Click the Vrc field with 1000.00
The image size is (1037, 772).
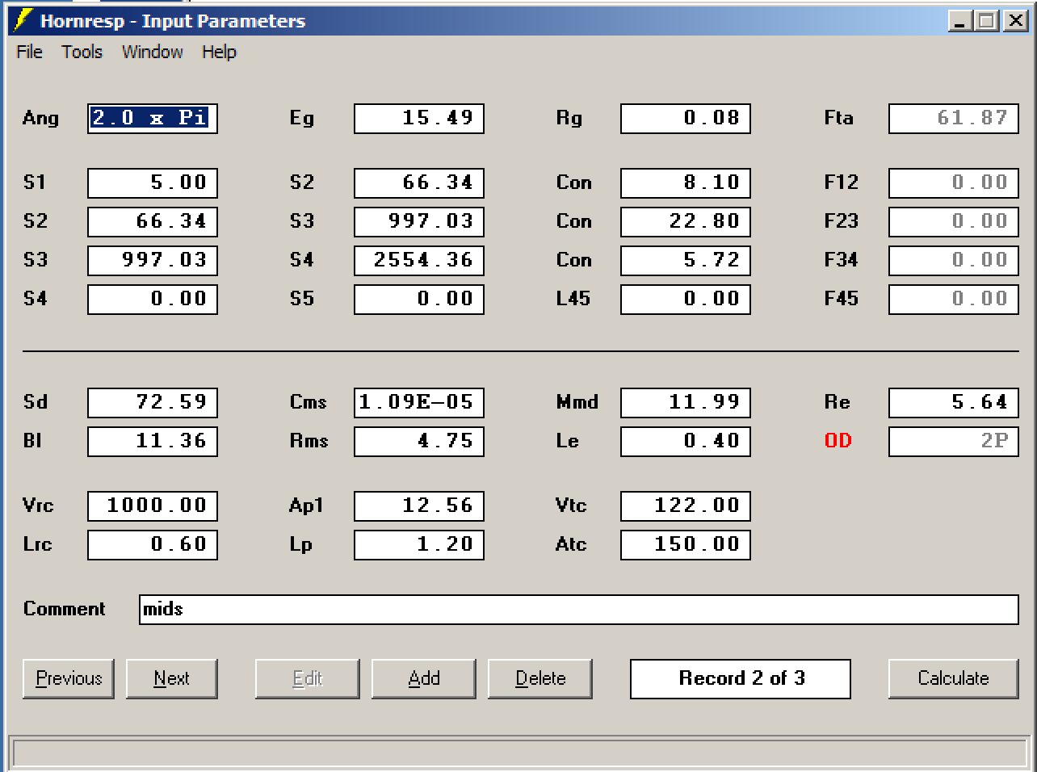pos(153,506)
